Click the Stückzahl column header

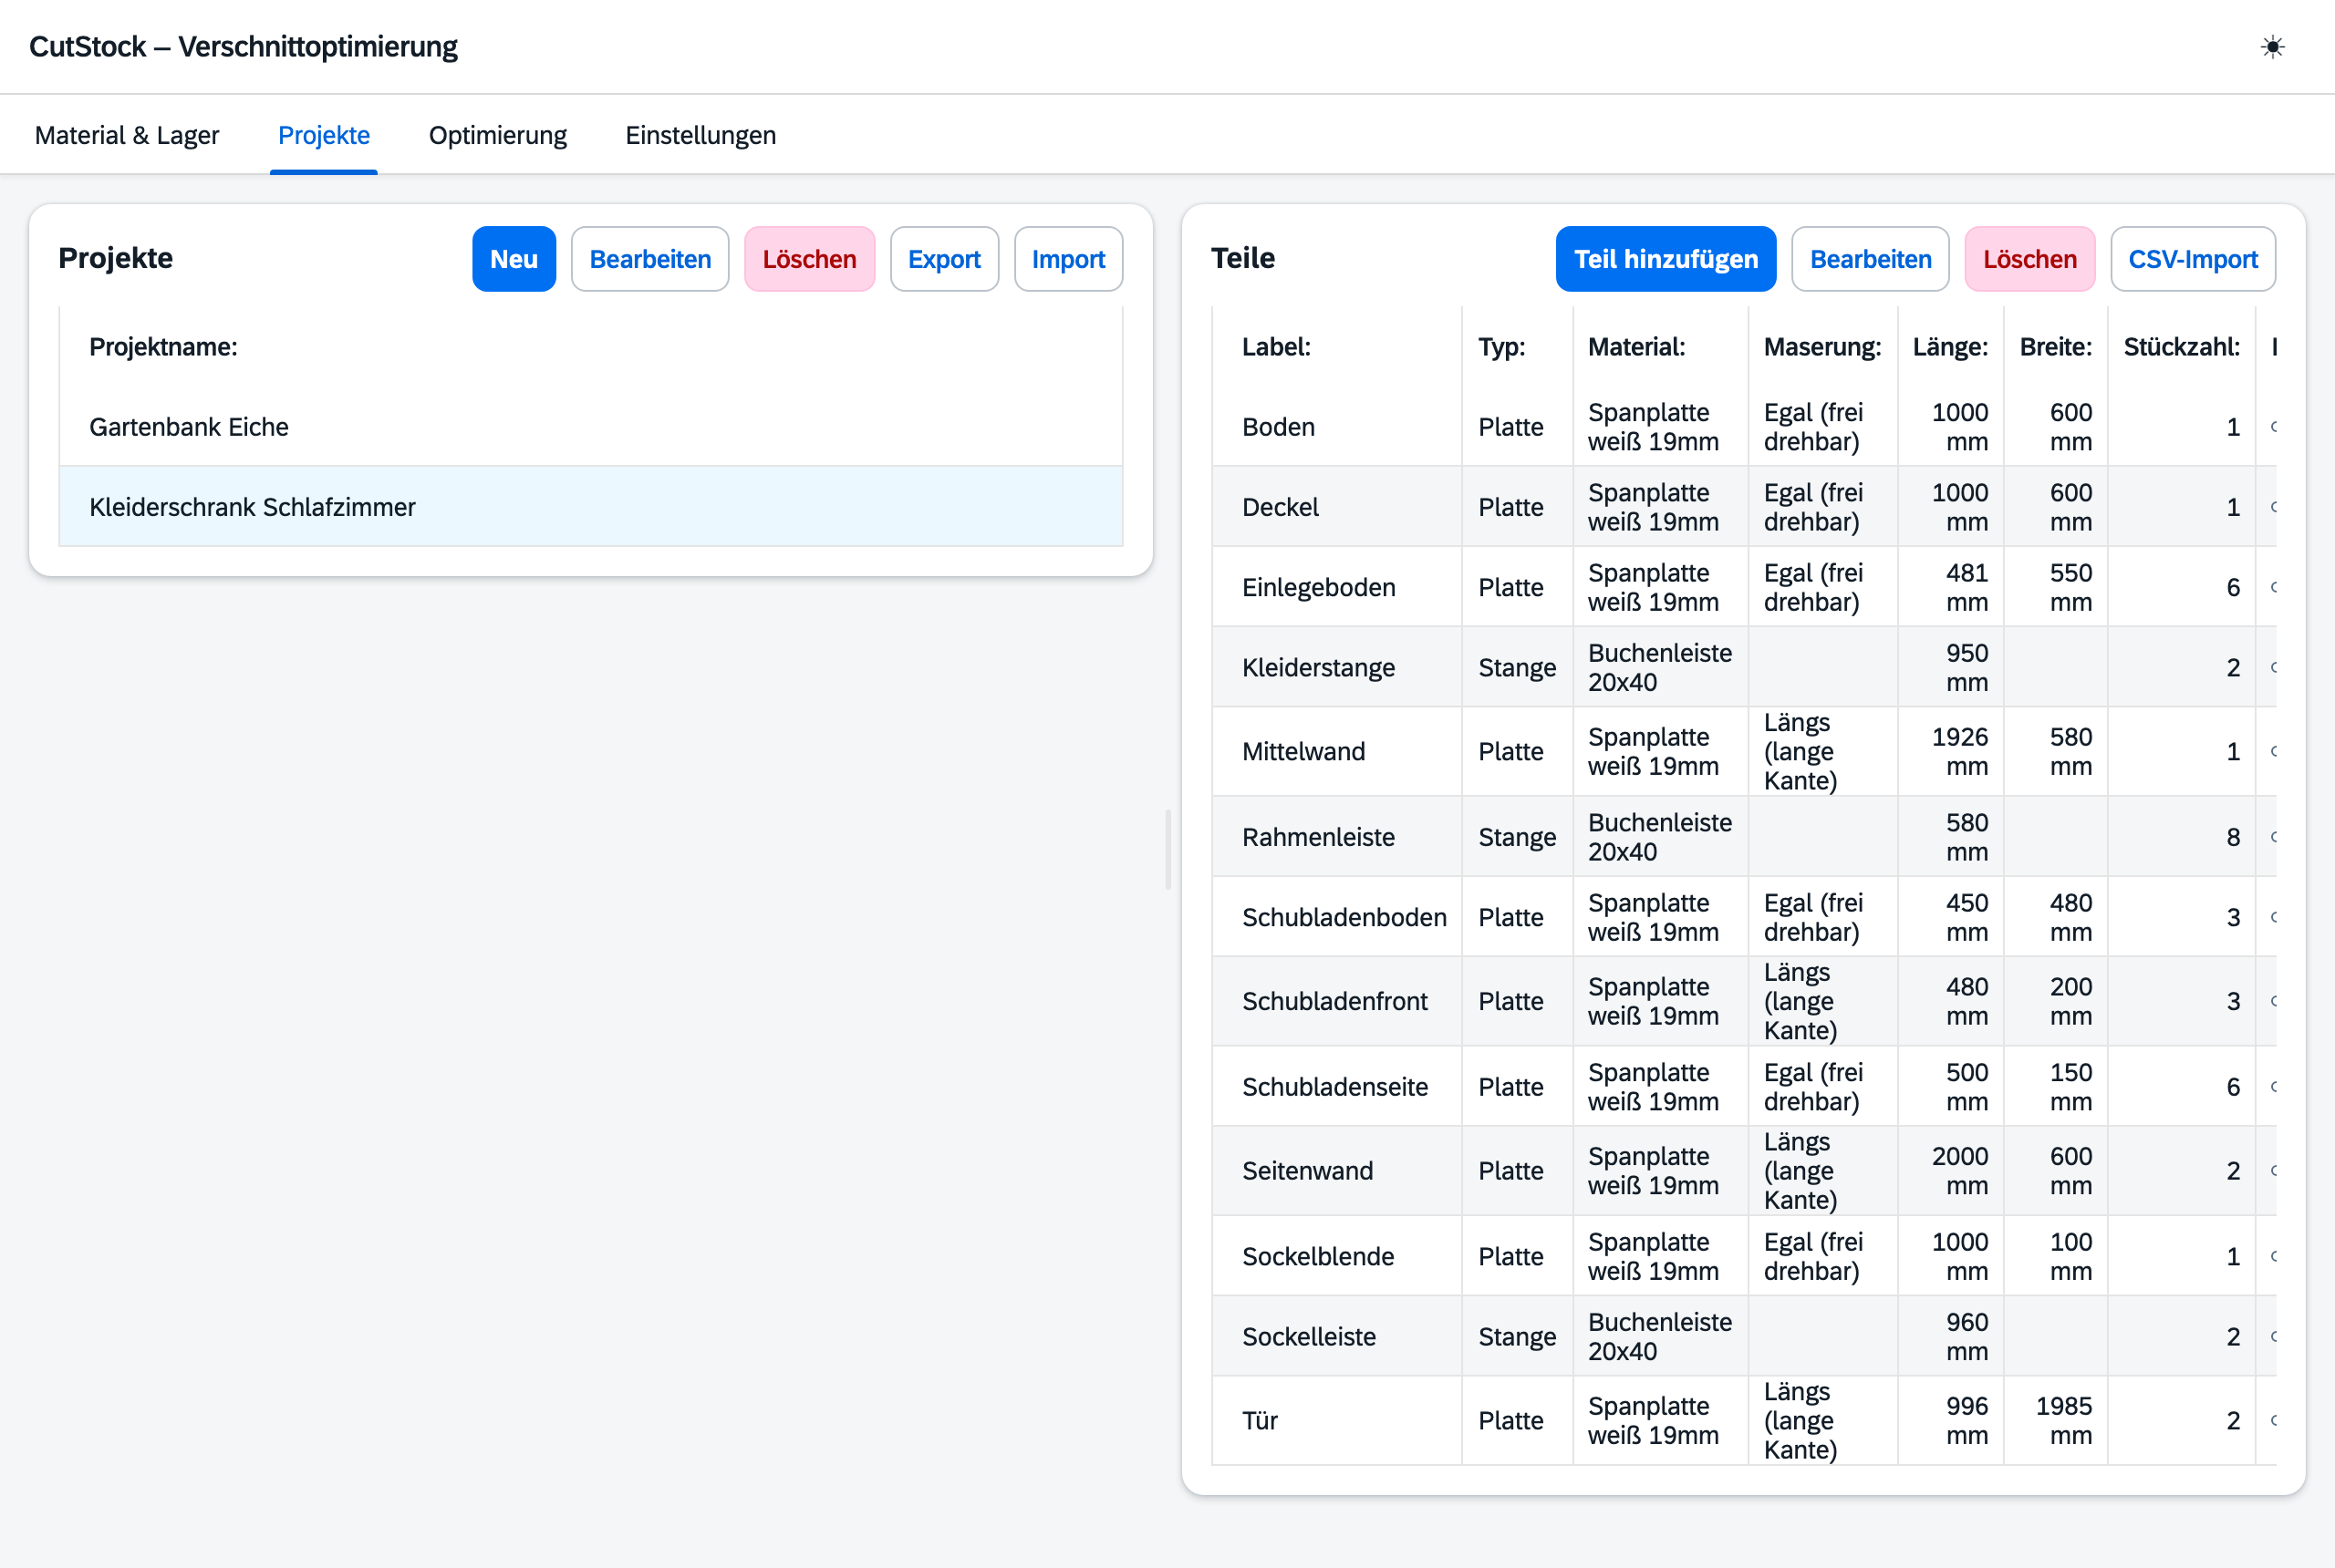click(2182, 347)
